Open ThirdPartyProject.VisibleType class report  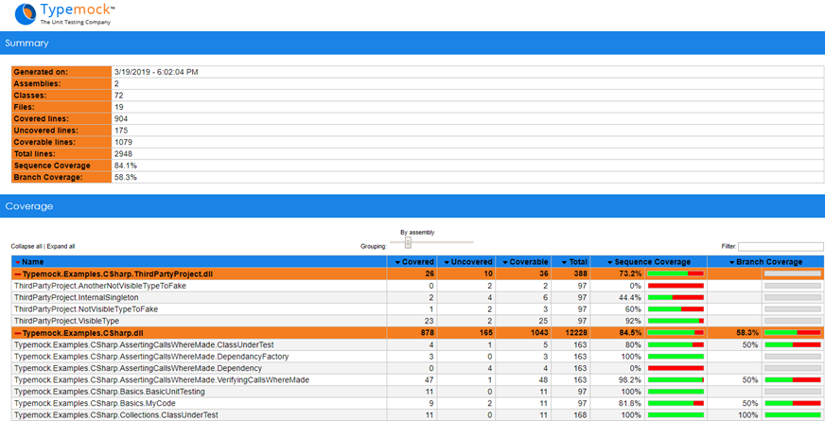[x=67, y=321]
